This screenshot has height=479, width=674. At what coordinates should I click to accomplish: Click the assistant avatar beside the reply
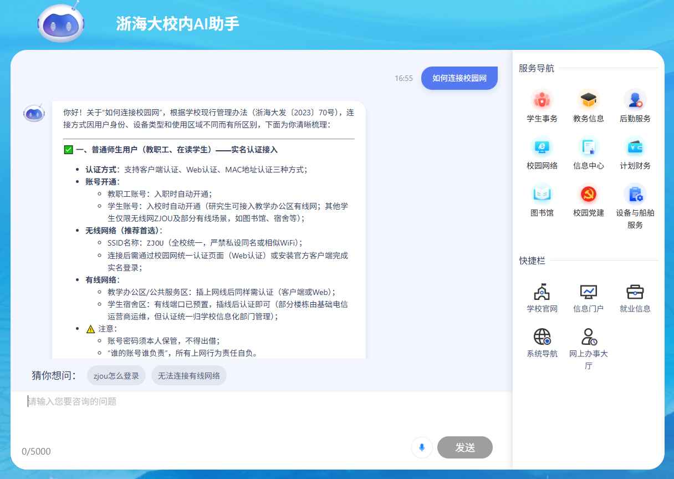[x=34, y=113]
